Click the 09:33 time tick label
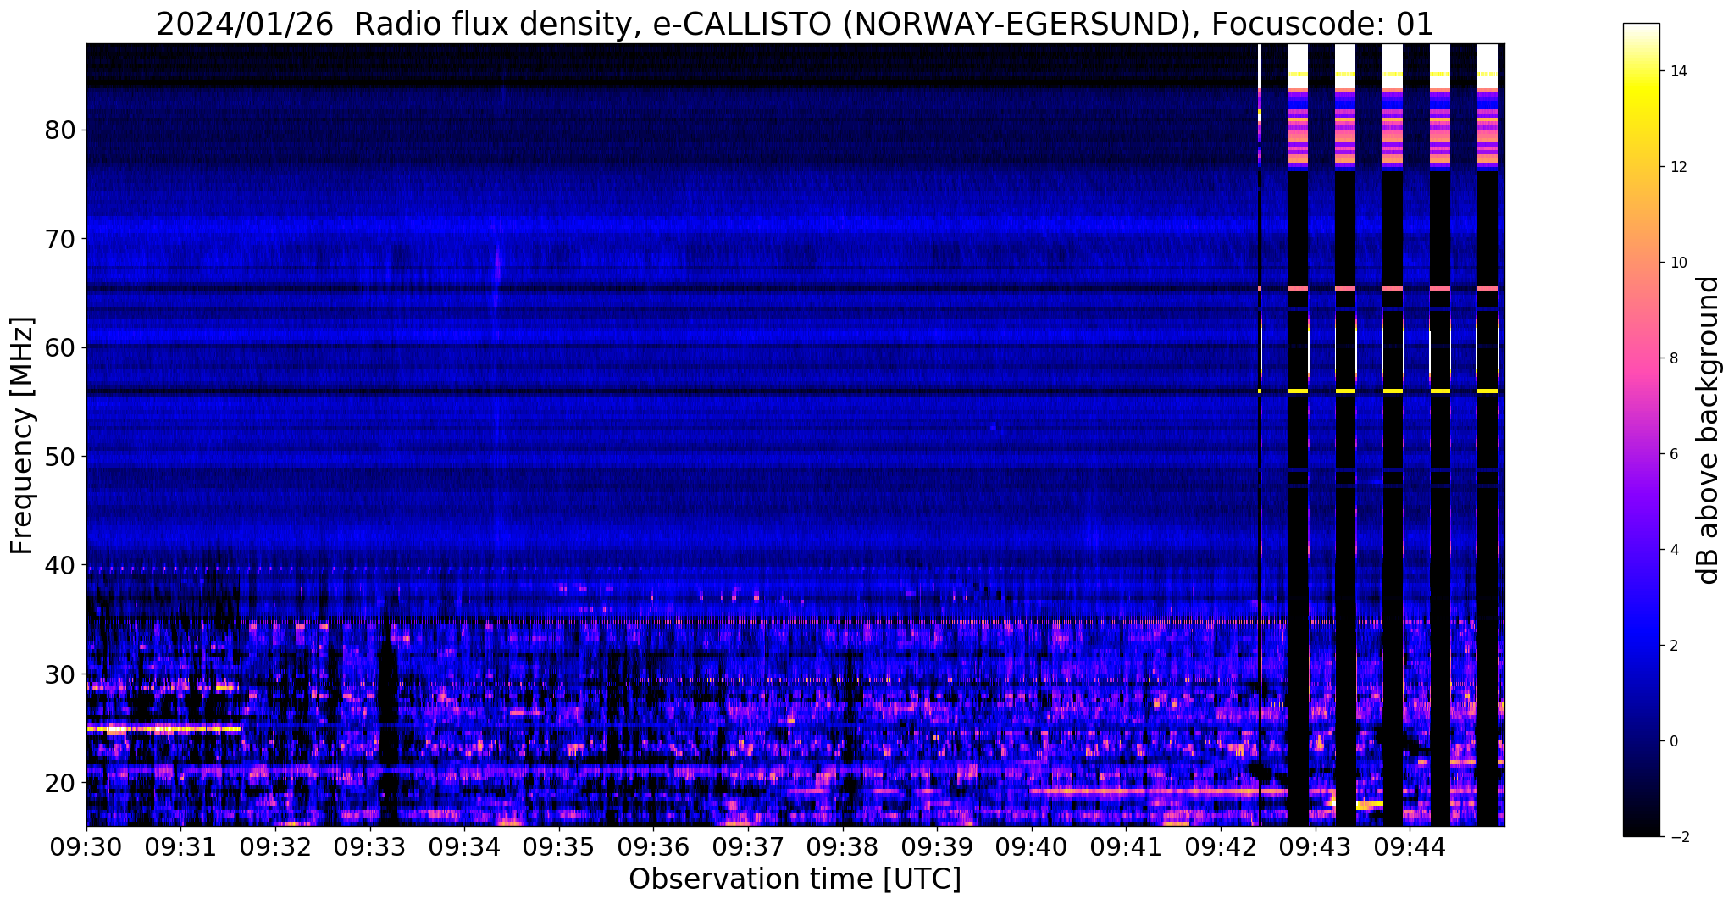 pos(370,846)
